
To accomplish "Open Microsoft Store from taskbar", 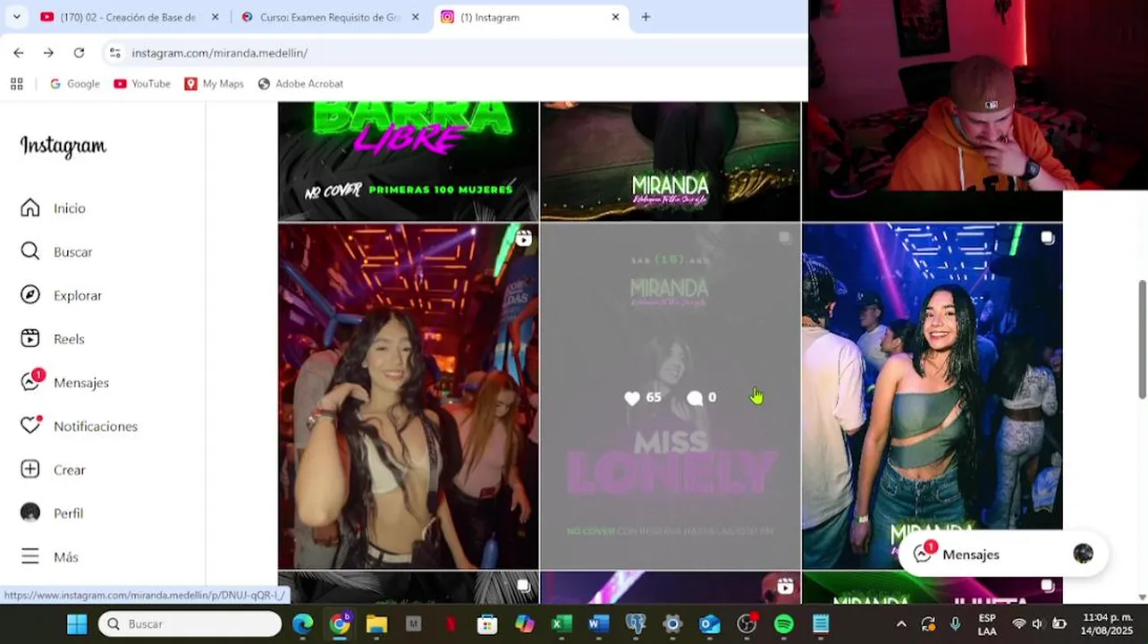I will coord(487,623).
